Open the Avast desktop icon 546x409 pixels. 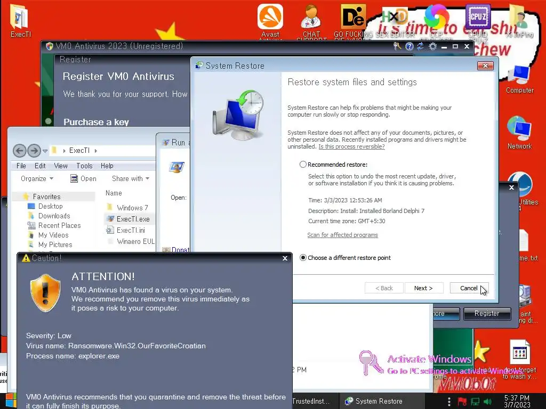click(270, 20)
